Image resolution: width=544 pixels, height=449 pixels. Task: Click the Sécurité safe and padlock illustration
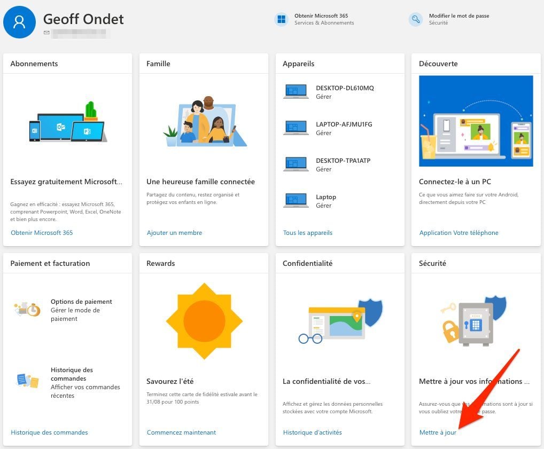coord(473,321)
